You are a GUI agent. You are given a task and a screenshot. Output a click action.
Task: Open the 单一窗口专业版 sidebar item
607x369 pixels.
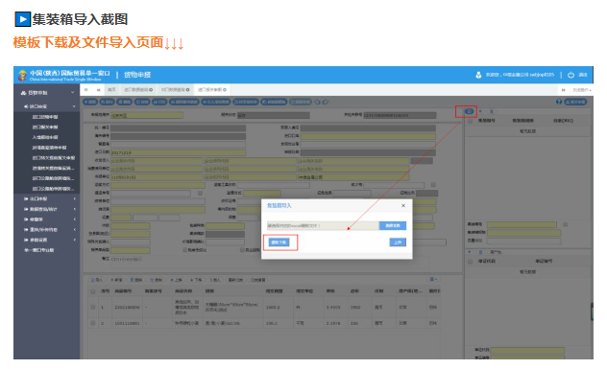39,250
